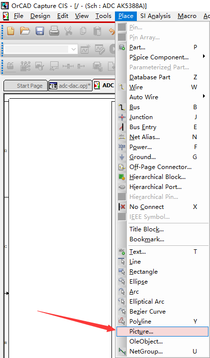Click the undo arrow icon
This screenshot has width=210, height=358.
coord(112,31)
